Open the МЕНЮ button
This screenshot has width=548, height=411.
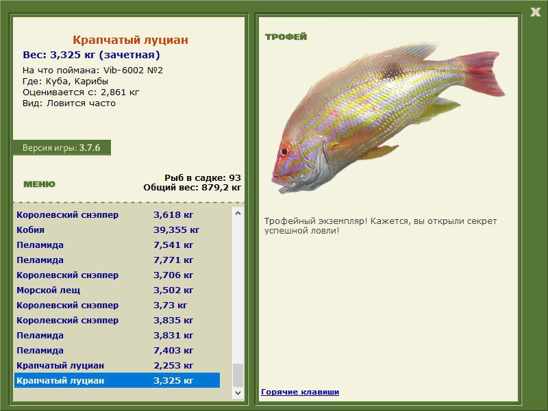pyautogui.click(x=39, y=184)
